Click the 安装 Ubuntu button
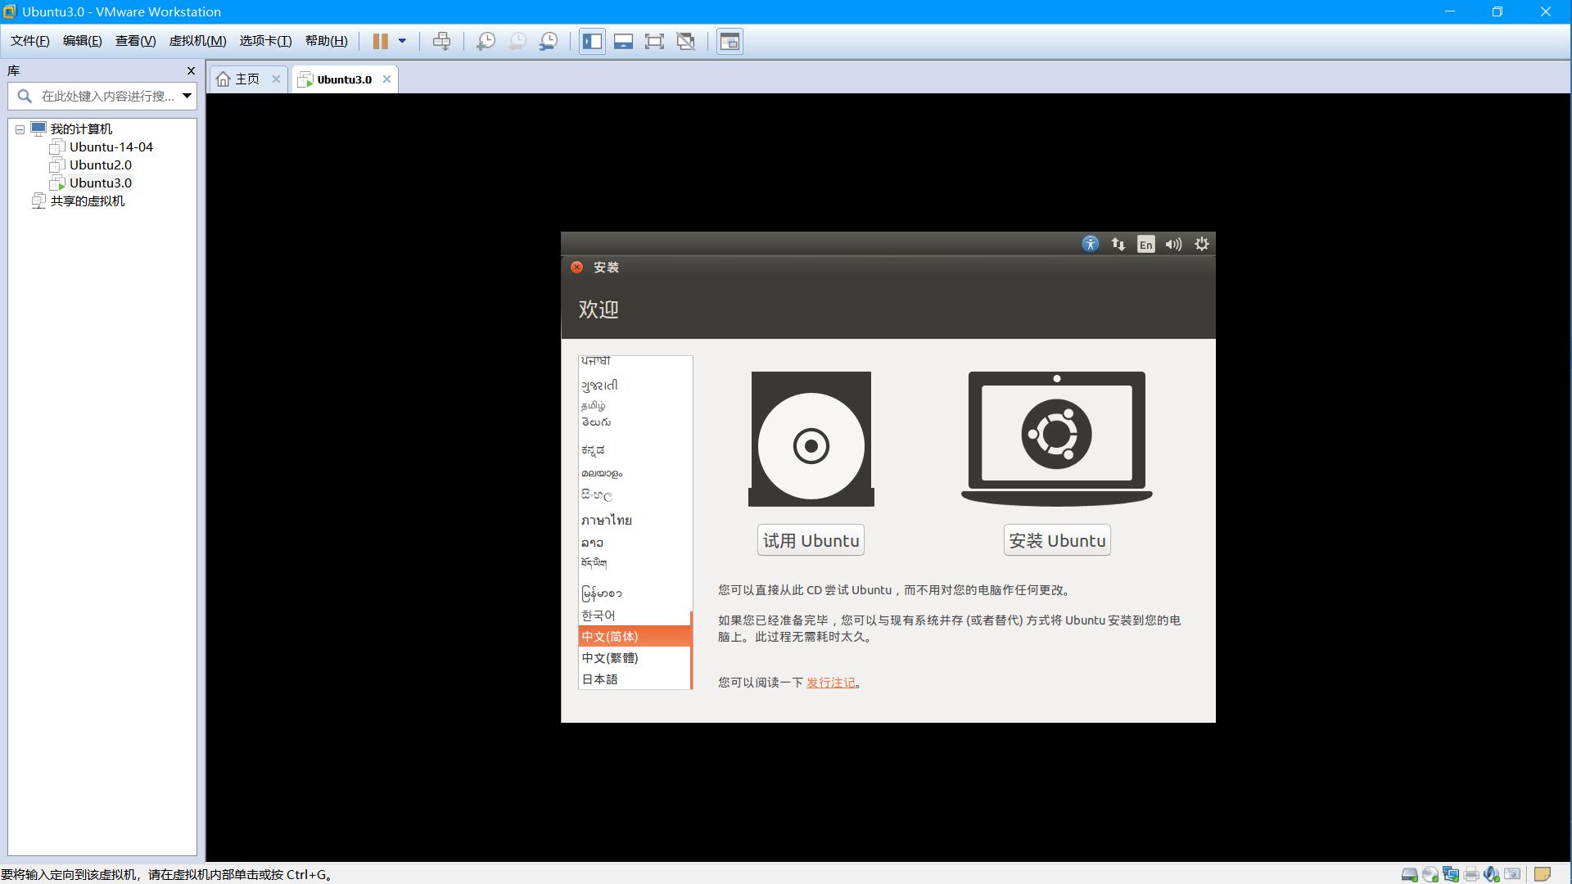Screen dimensions: 1572x884 pyautogui.click(x=1056, y=540)
